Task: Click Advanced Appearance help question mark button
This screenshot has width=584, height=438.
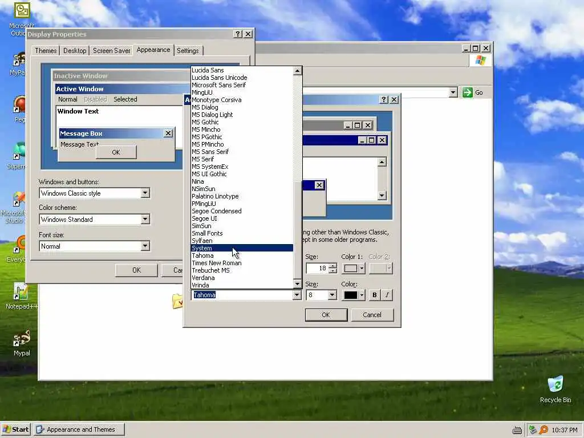Action: click(x=384, y=99)
